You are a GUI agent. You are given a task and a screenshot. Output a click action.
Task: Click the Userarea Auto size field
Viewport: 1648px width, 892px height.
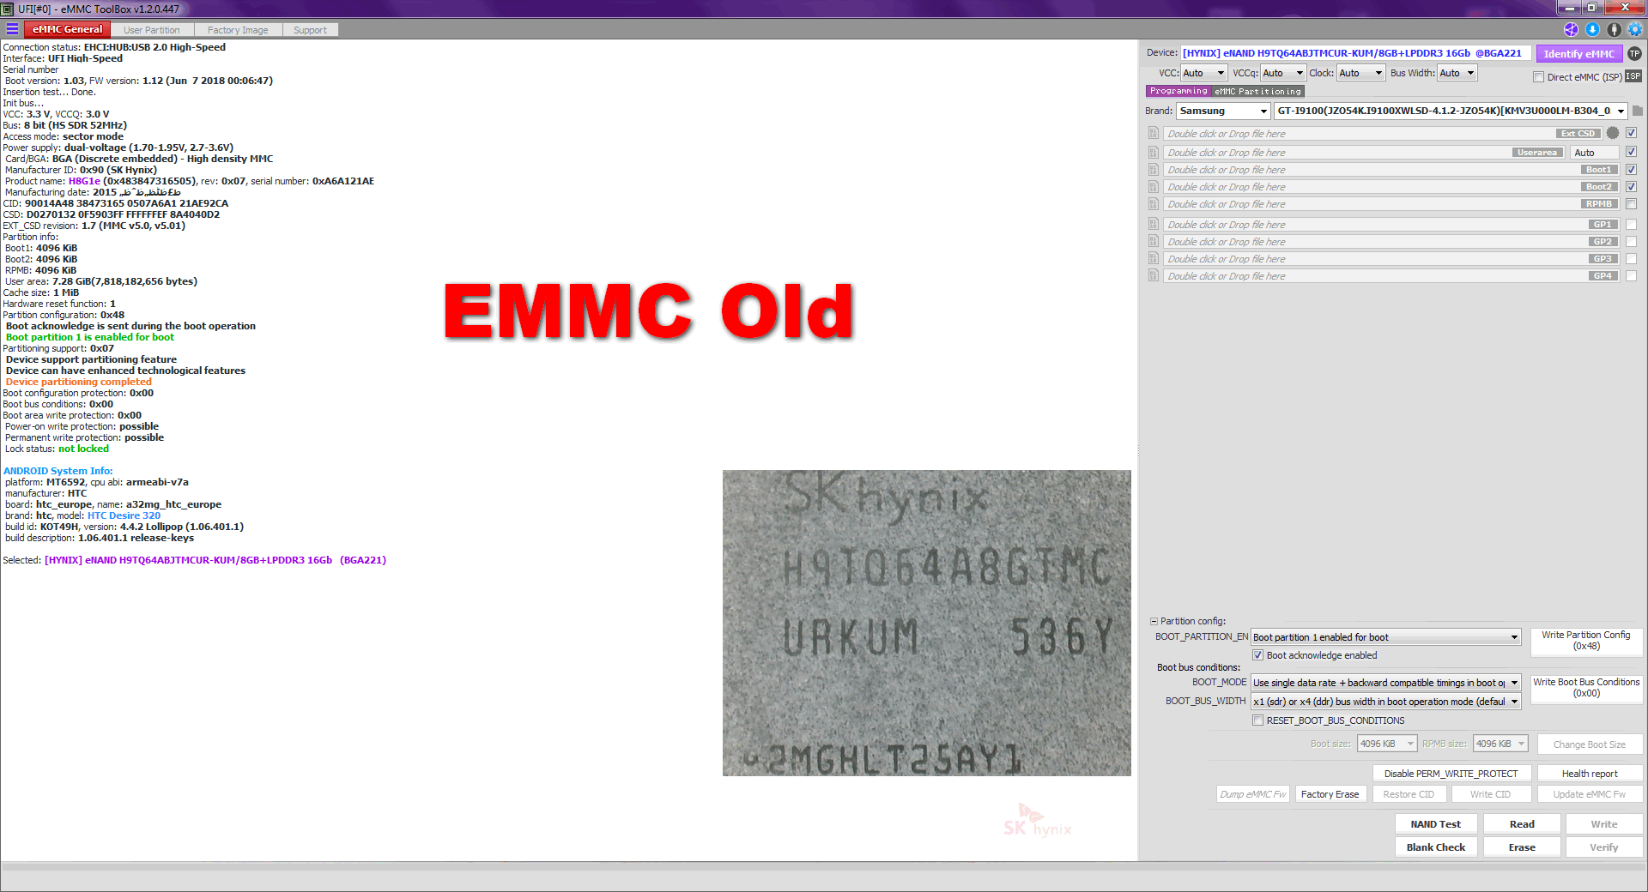coord(1595,153)
